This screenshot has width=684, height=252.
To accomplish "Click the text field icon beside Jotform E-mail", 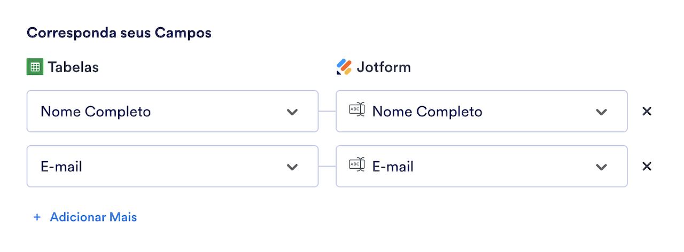I will tap(356, 166).
